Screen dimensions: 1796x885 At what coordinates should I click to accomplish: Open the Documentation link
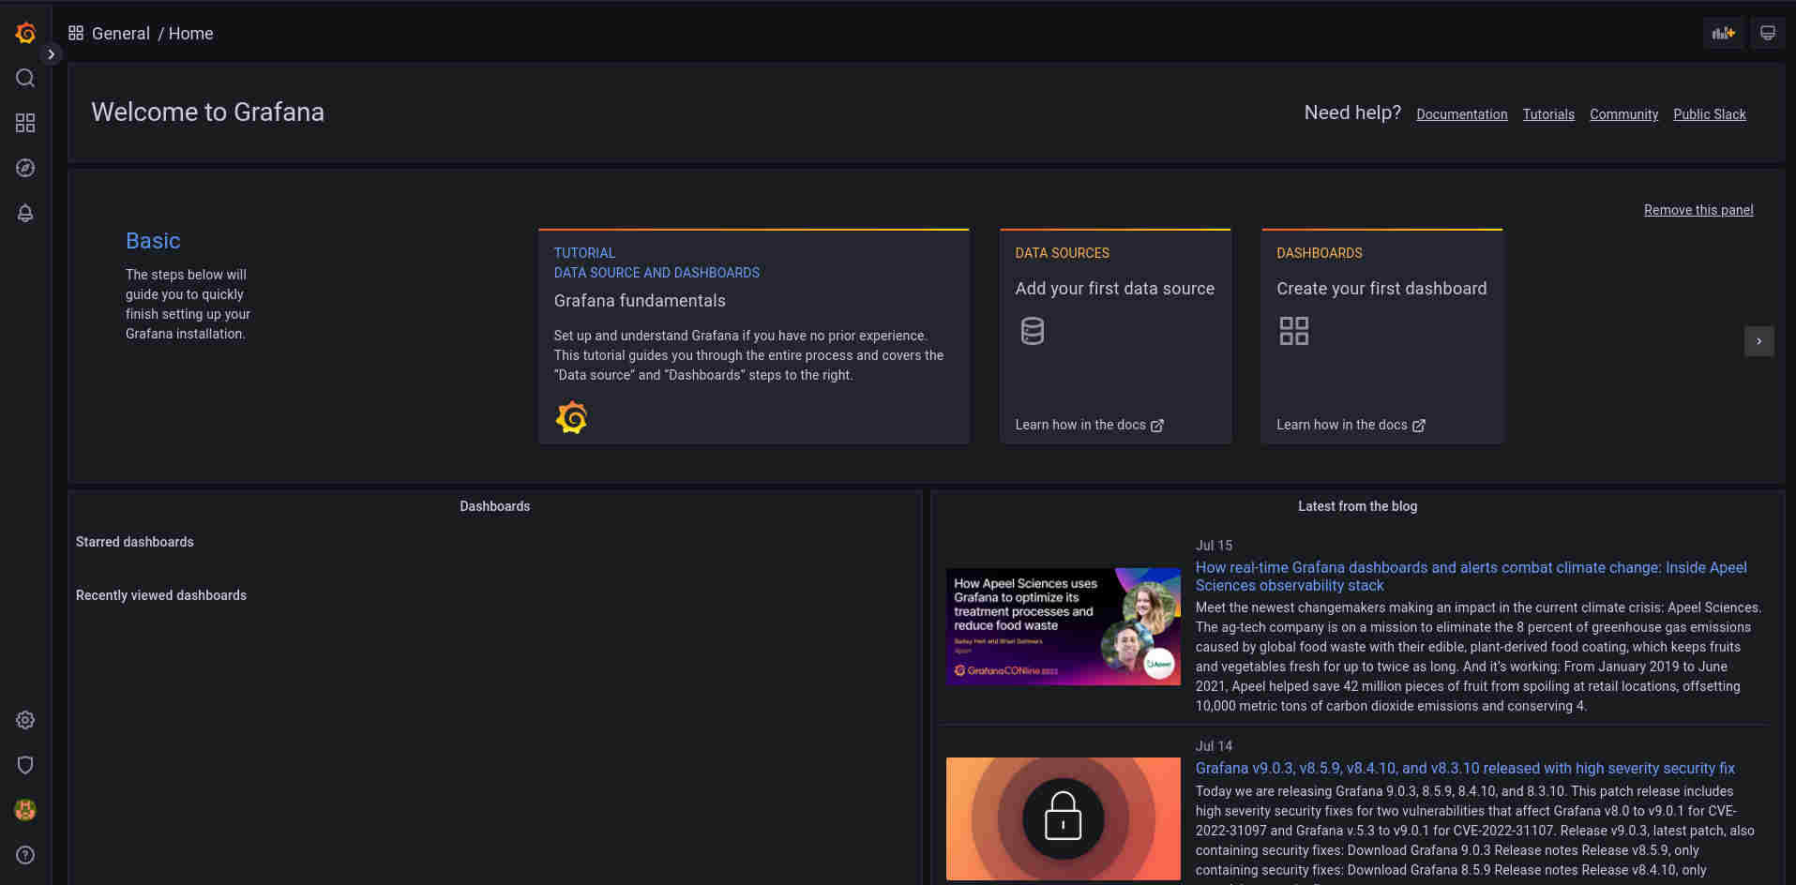click(x=1461, y=114)
